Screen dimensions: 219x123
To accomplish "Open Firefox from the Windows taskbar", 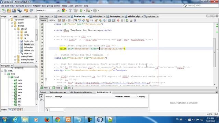I will pyautogui.click(x=47, y=120).
